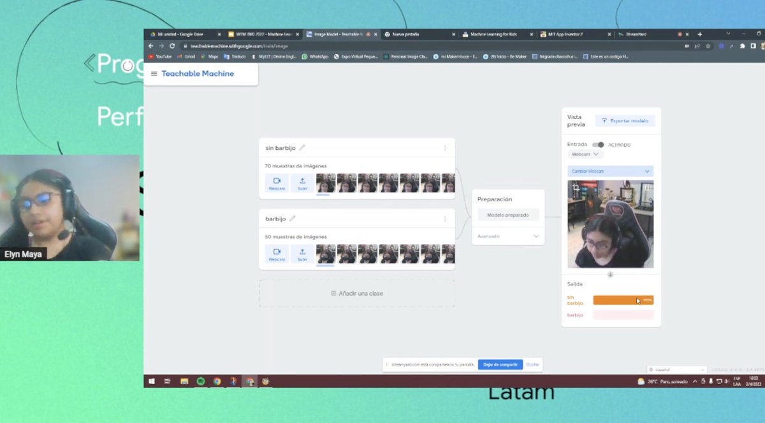The height and width of the screenshot is (423, 765).
Task: Open options menu for 'sin barbijo' class
Action: click(445, 148)
